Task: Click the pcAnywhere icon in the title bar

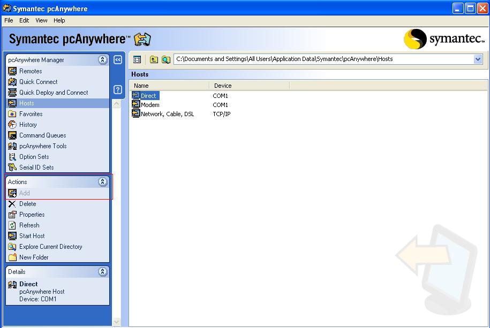Action: point(7,8)
